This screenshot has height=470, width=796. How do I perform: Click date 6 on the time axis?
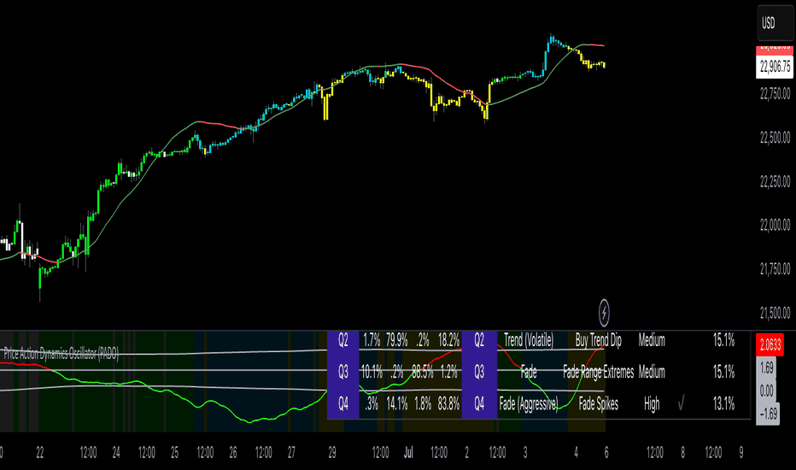pos(606,452)
